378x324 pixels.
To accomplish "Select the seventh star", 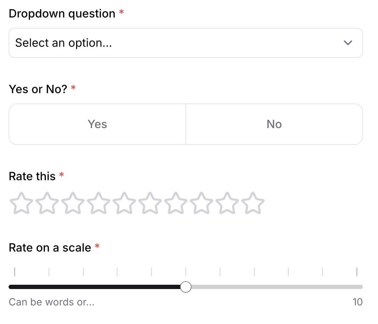I will click(x=176, y=203).
